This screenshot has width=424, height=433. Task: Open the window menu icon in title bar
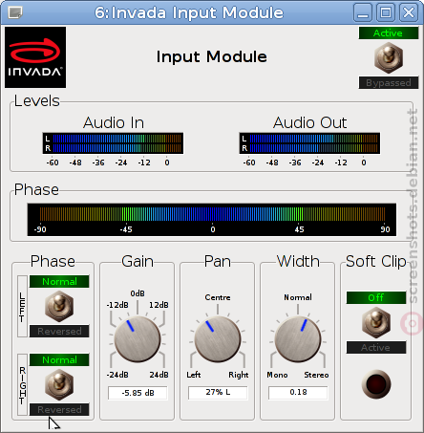(x=15, y=12)
